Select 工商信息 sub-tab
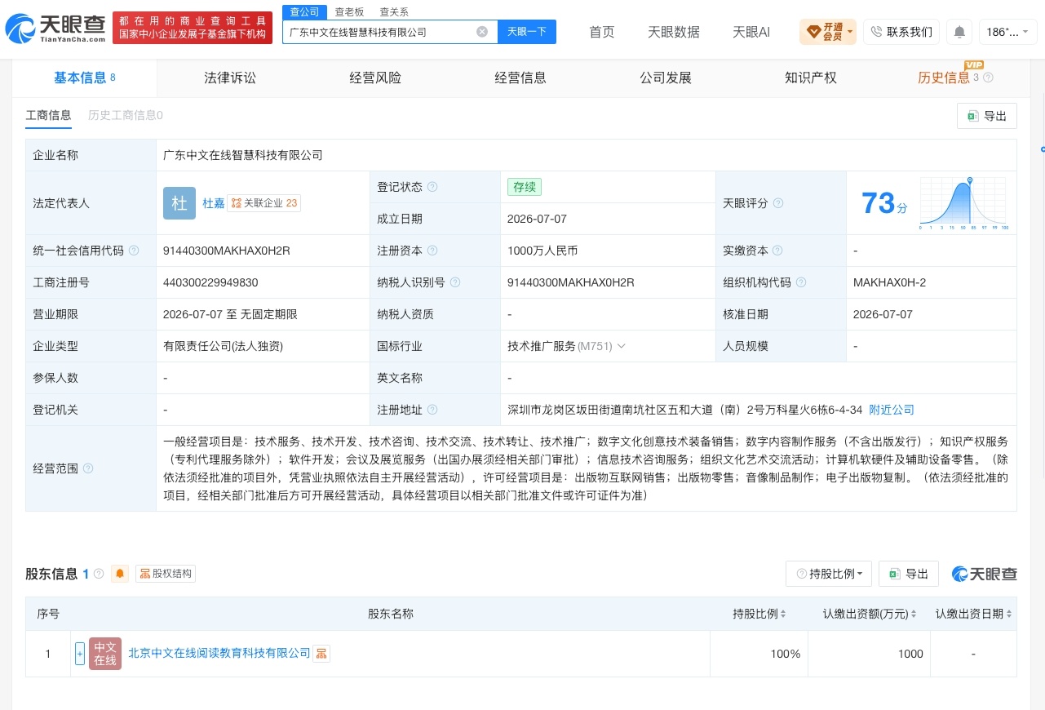Viewport: 1045px width, 710px height. (49, 116)
